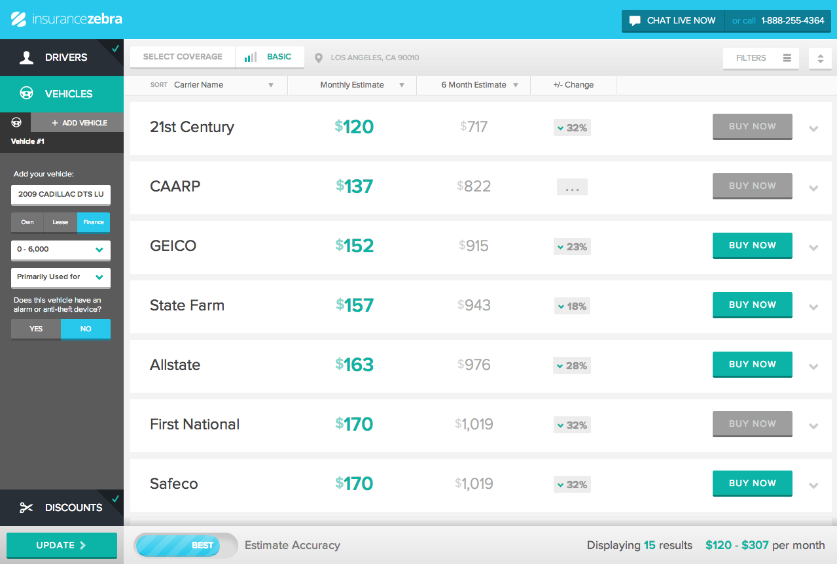Screen dimensions: 837x564
Task: Click the Insurance Zebra logo
Action: pos(67,19)
